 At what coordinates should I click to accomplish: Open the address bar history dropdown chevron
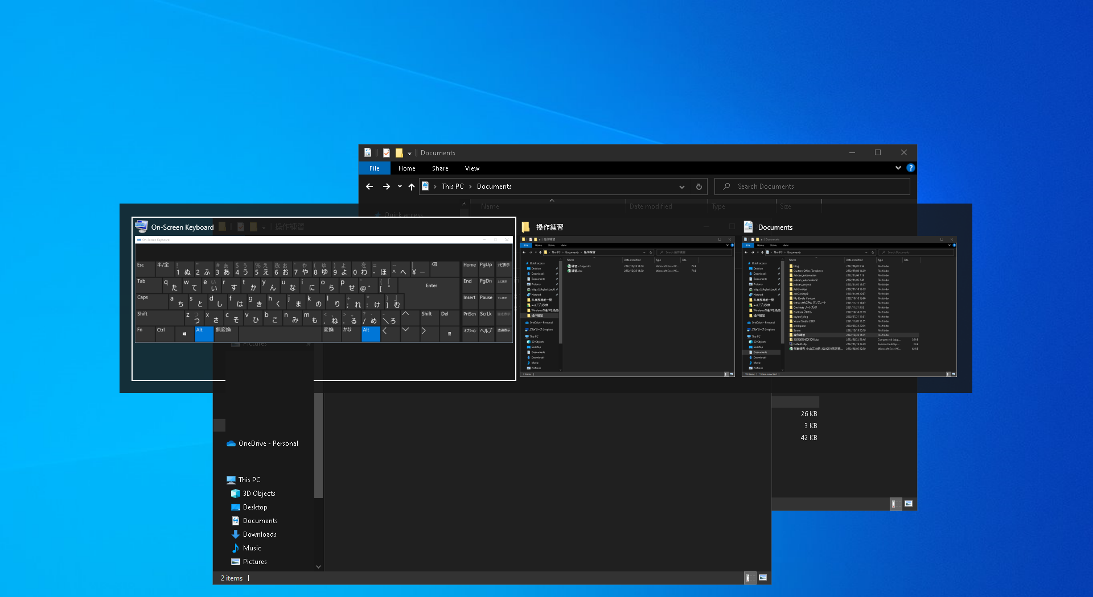[681, 186]
